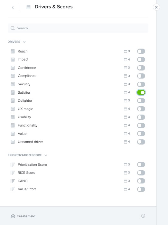Collapse the PRIORITIZATION SCORE section chevron
The height and width of the screenshot is (225, 168).
[x=46, y=155]
